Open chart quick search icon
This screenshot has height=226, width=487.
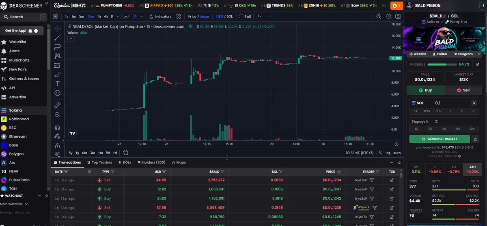pos(379,17)
